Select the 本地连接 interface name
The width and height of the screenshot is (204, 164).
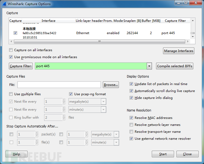[x=29, y=29]
